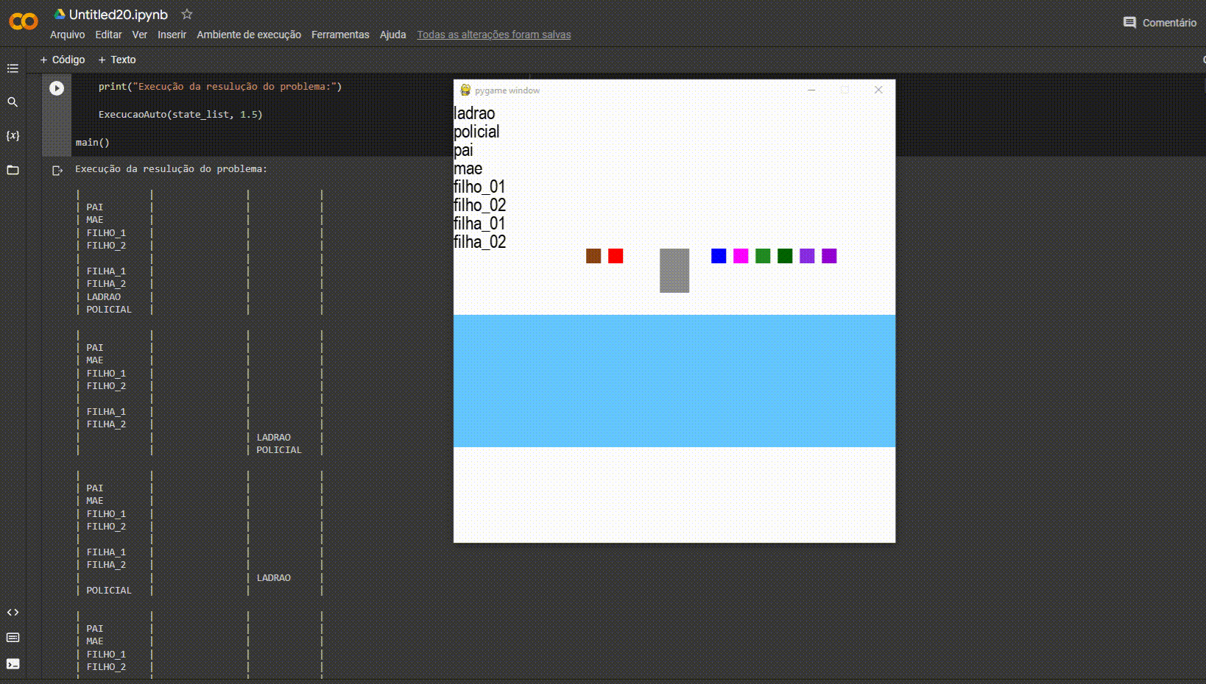The height and width of the screenshot is (684, 1206).
Task: Open the search panel in the left sidebar
Action: pos(13,102)
